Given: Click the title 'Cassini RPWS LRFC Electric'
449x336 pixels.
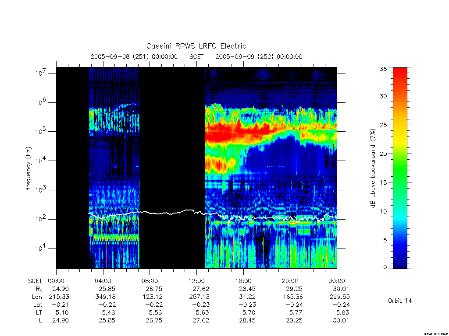Looking at the screenshot, I should (x=196, y=46).
